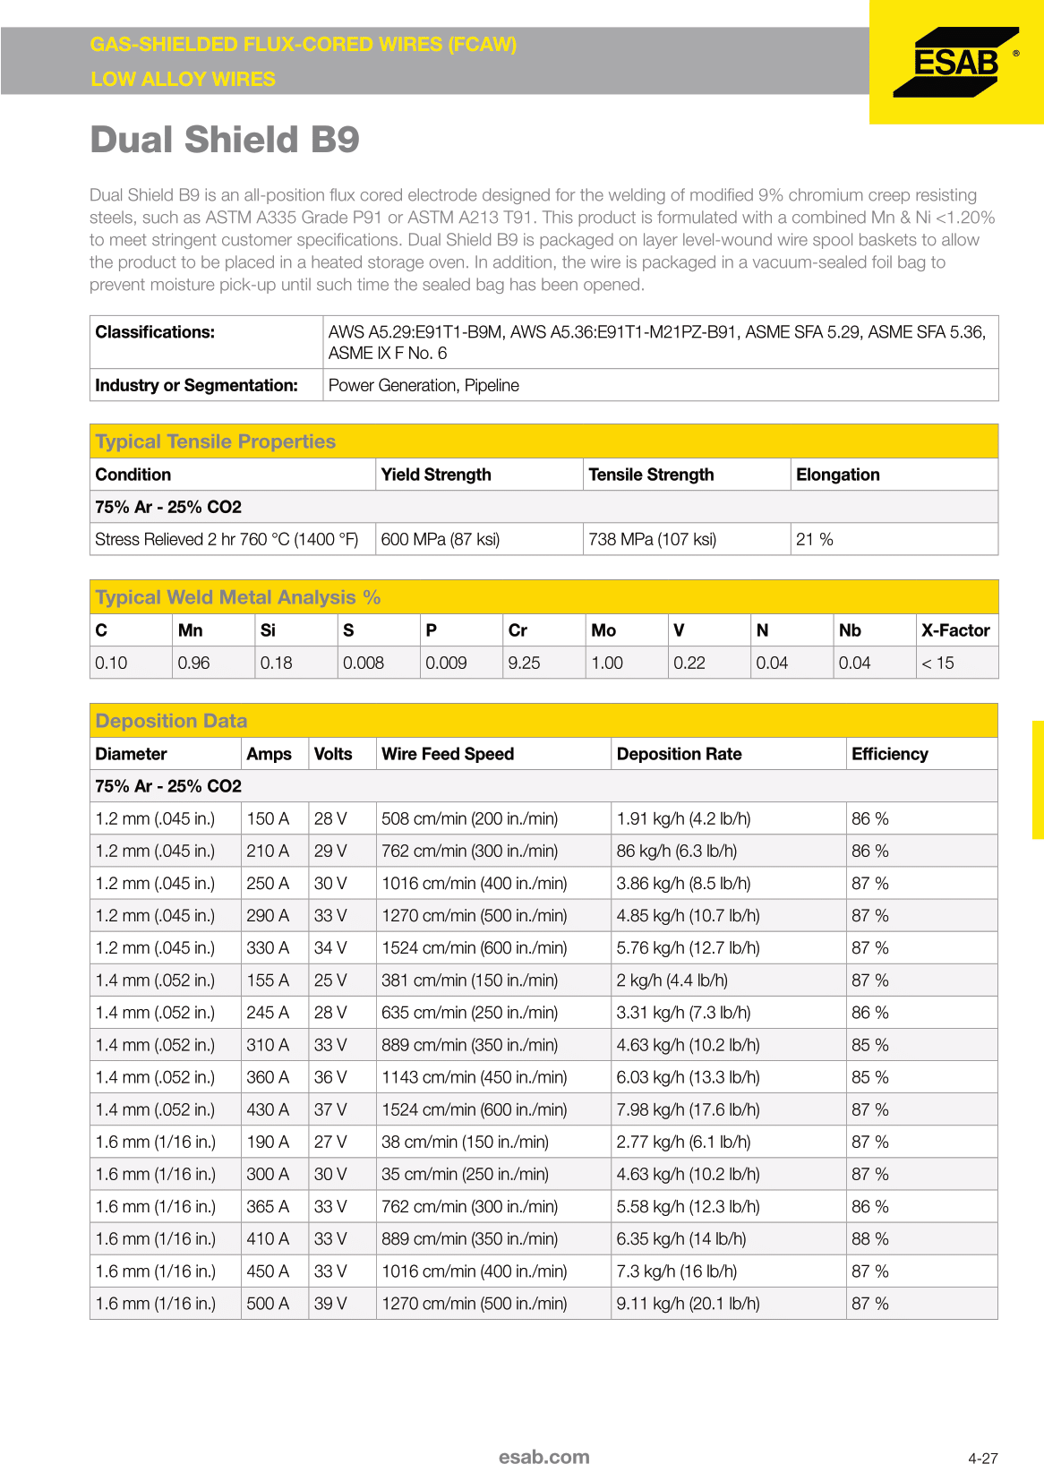
Task: Click the "1.91 kg/h (4.2 lb/h)" deposition rate
Action: [684, 818]
